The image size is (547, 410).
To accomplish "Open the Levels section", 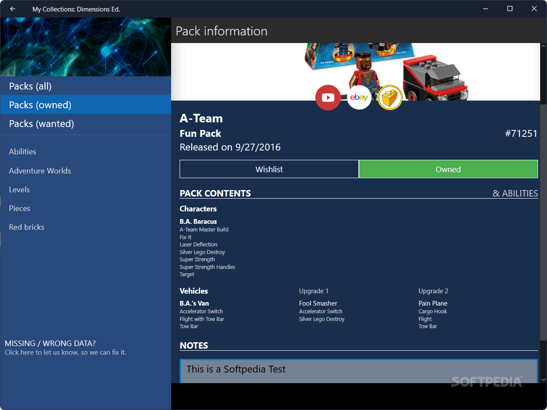I will [x=85, y=190].
